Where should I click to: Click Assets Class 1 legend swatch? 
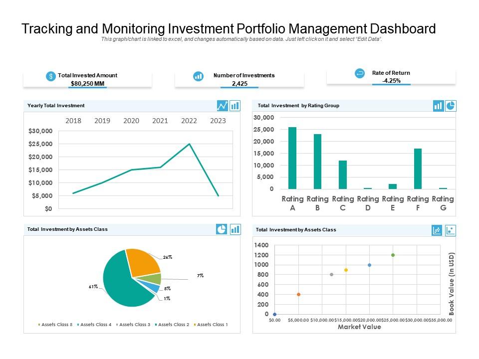click(x=195, y=325)
